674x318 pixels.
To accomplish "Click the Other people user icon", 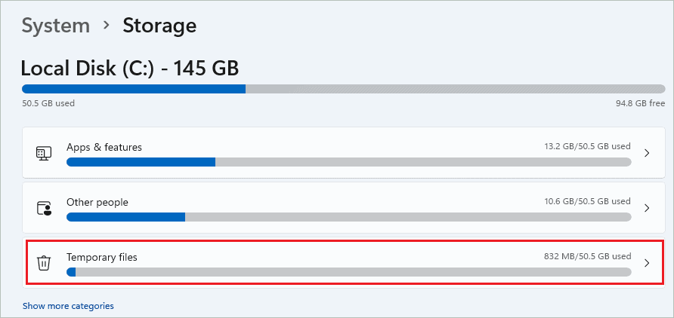I will coord(43,208).
